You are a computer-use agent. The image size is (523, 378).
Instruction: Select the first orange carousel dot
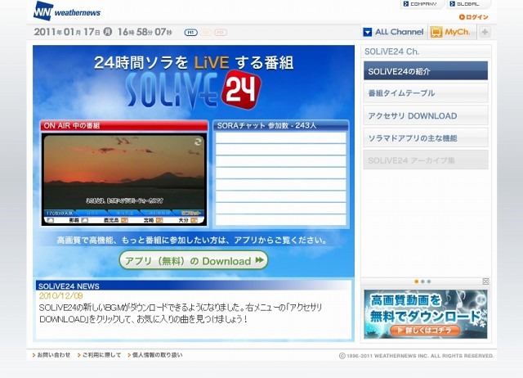(x=416, y=281)
